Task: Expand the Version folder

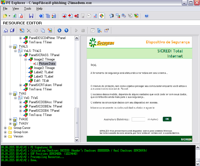Action: (5, 136)
